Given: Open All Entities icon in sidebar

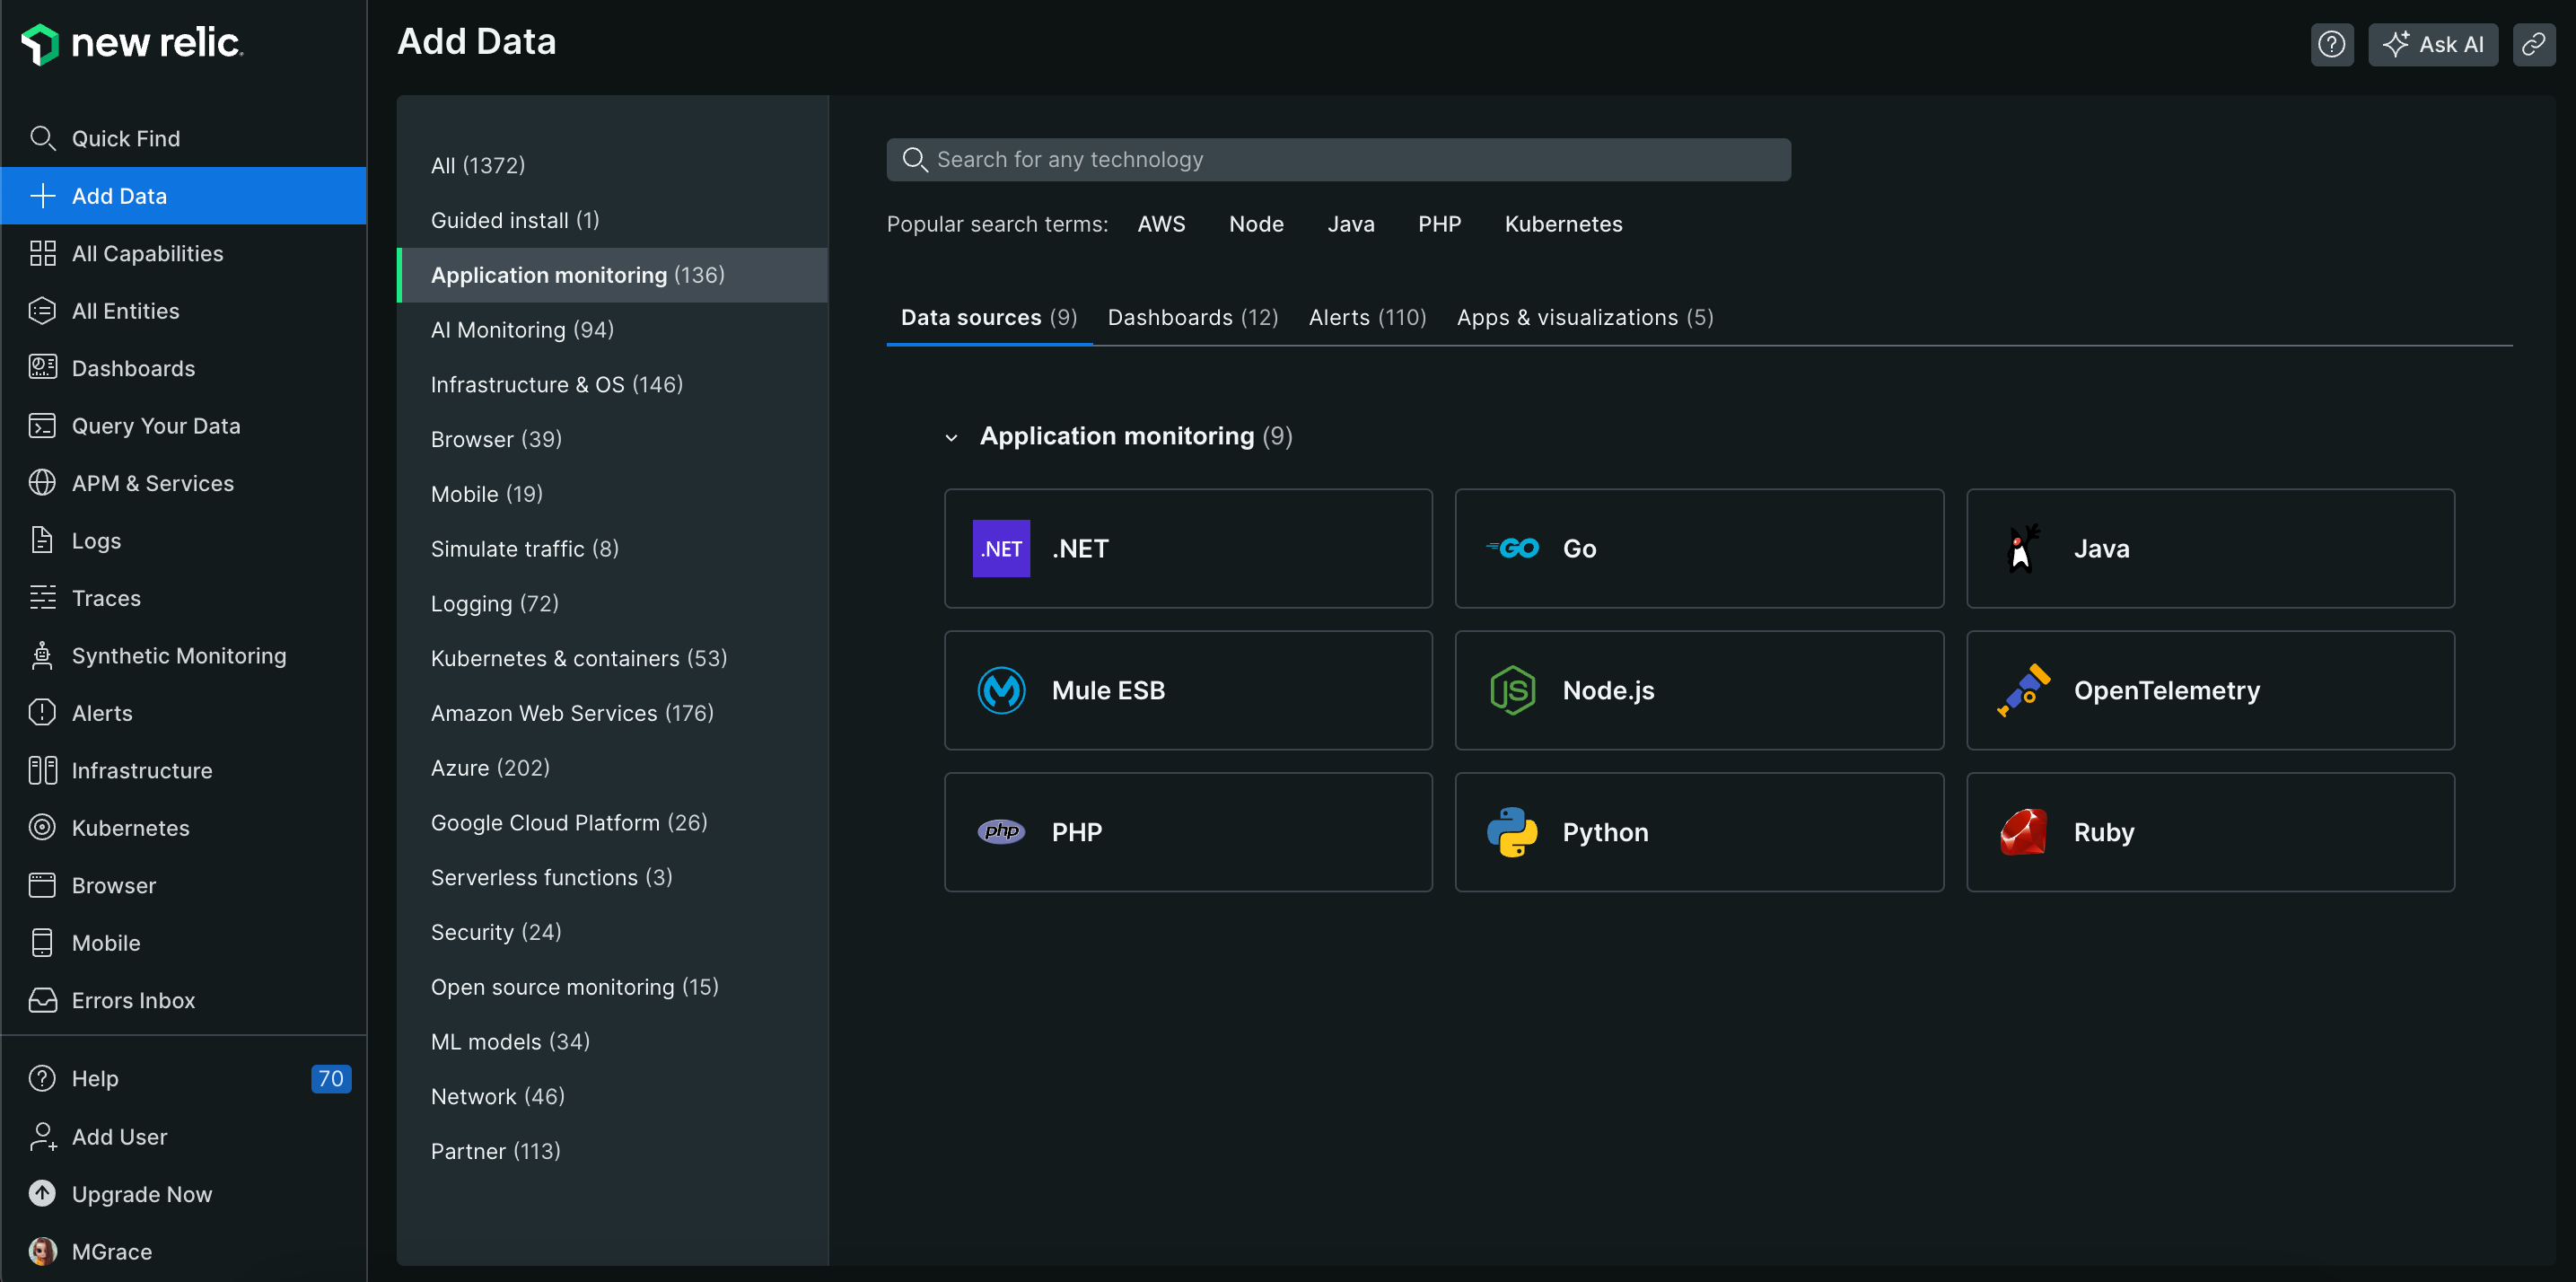Looking at the screenshot, I should tap(42, 311).
